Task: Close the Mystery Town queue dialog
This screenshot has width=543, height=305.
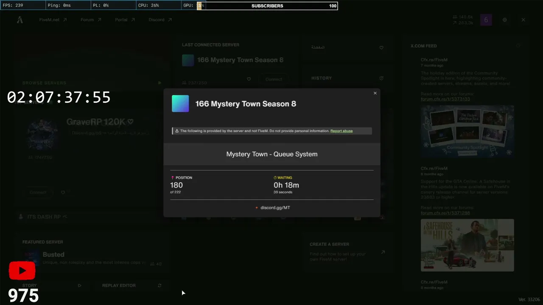Action: click(375, 93)
